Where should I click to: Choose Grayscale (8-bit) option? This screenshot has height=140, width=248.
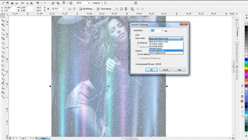pos(166,46)
